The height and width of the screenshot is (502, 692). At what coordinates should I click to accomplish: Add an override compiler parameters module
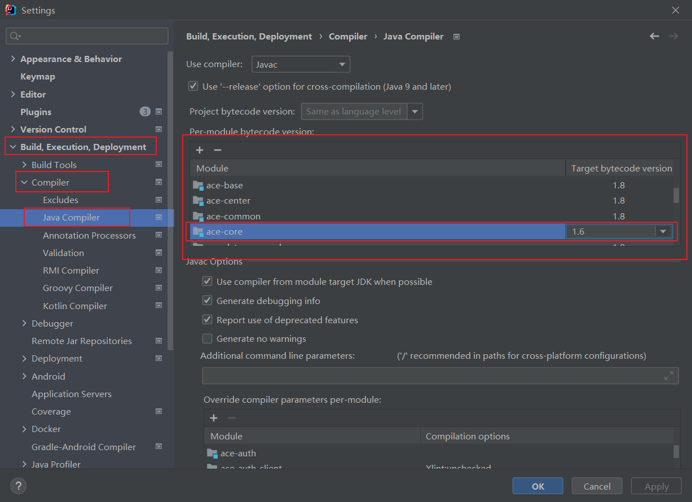tap(214, 418)
